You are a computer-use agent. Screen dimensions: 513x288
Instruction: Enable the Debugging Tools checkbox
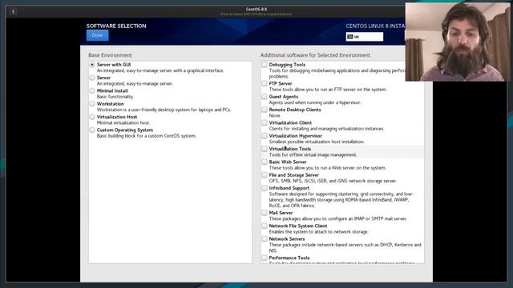265,65
